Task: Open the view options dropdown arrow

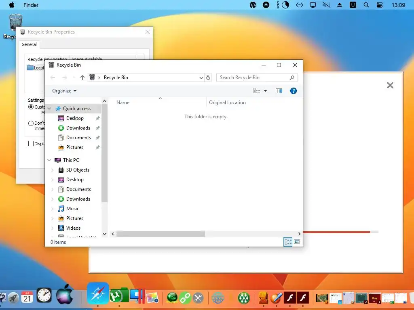Action: tap(265, 91)
